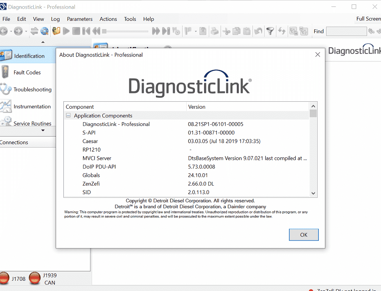
Task: Click the sidebar scroll down arrow
Action: click(43, 130)
